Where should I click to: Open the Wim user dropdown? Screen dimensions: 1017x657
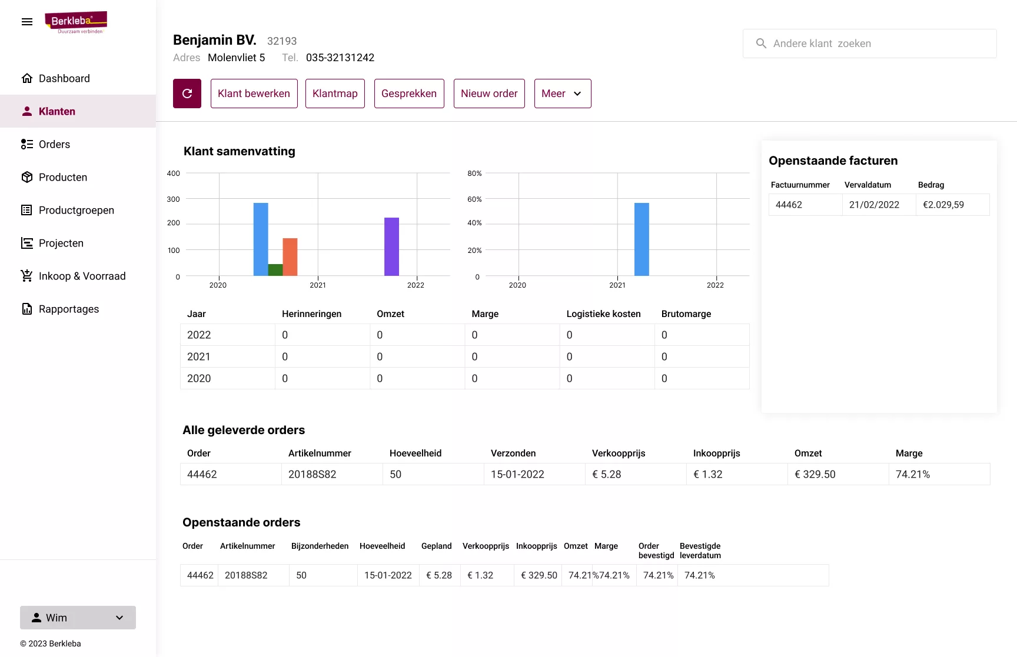click(78, 618)
